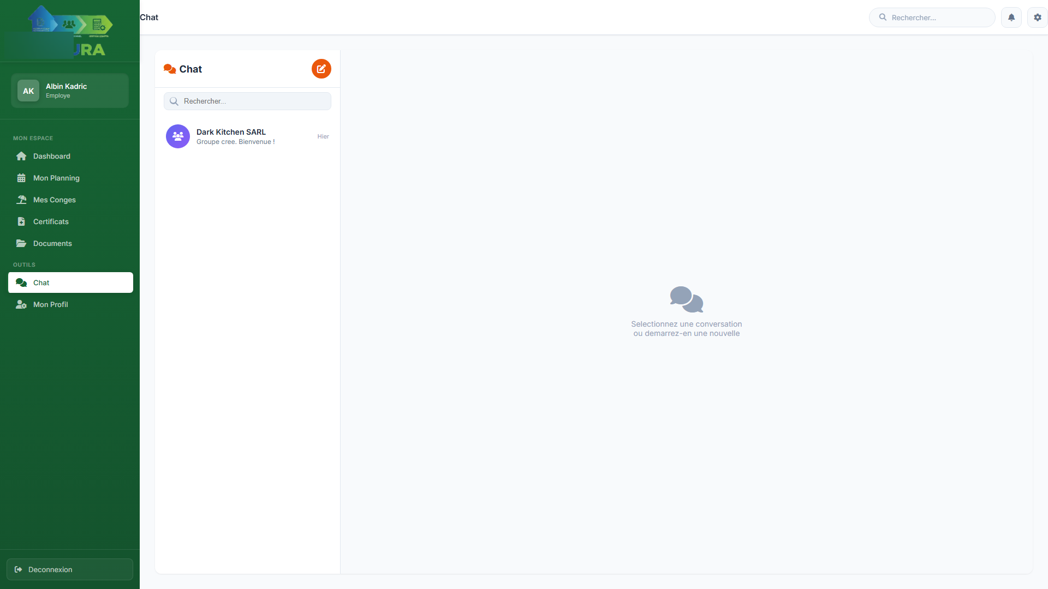Go to the Mon Planning menu entry
The height and width of the screenshot is (589, 1048).
point(56,178)
